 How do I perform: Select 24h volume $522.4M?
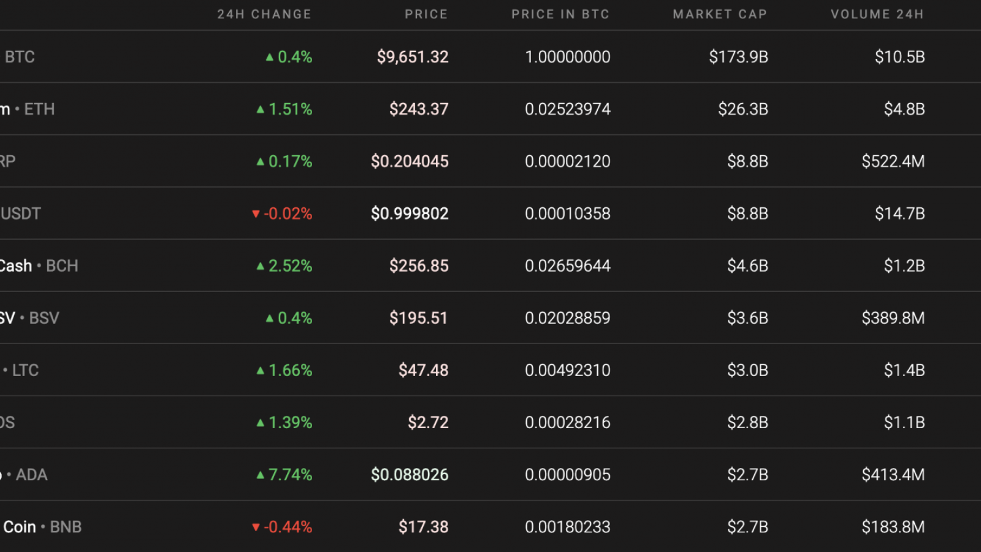click(893, 161)
